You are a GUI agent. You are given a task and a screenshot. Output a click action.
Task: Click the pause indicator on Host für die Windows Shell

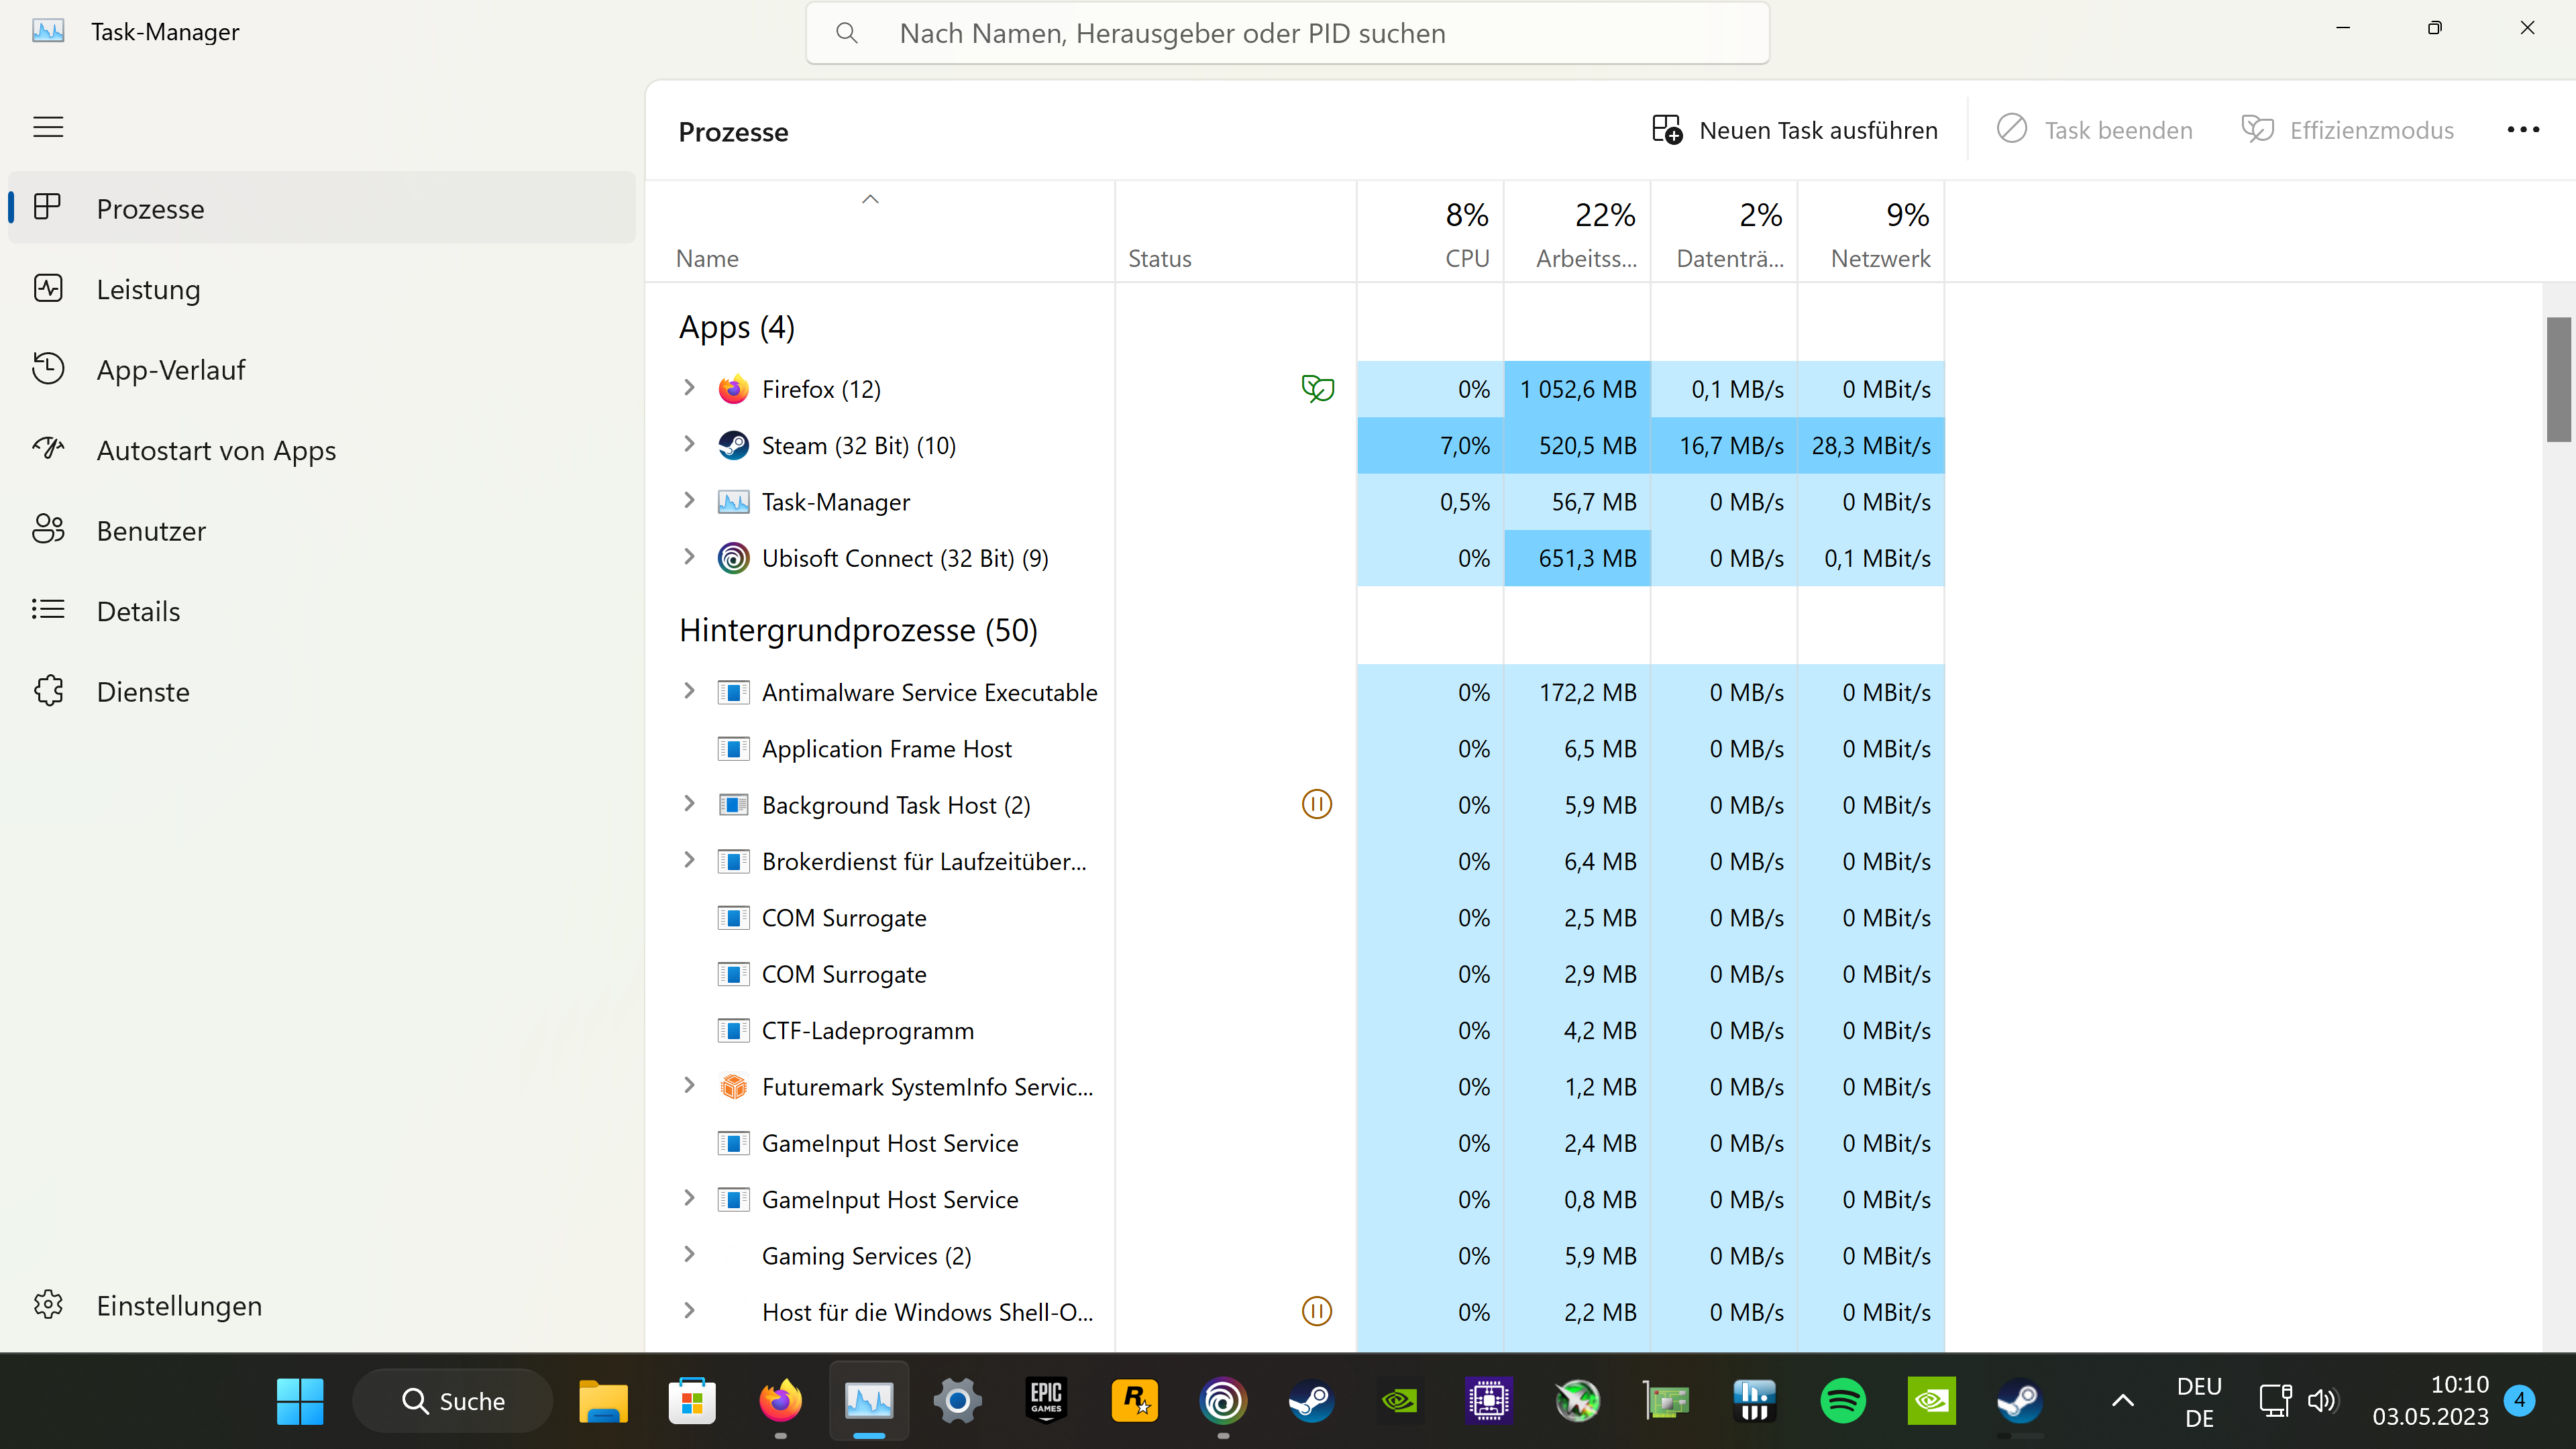pos(1316,1311)
